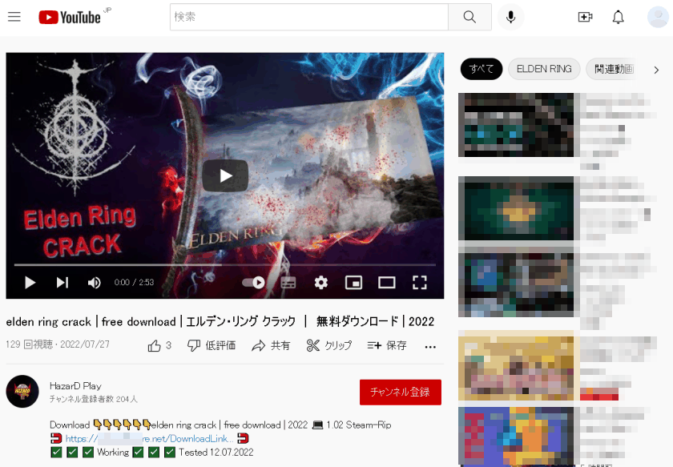Open the hamburger guide menu
673x467 pixels.
point(14,17)
